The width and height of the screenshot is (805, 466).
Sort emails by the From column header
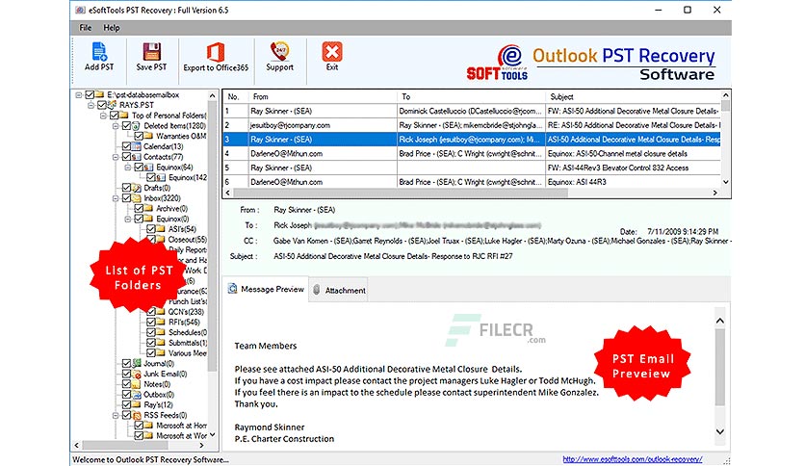pos(323,96)
